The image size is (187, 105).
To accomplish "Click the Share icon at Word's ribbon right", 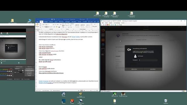I will [x=95, y=22].
